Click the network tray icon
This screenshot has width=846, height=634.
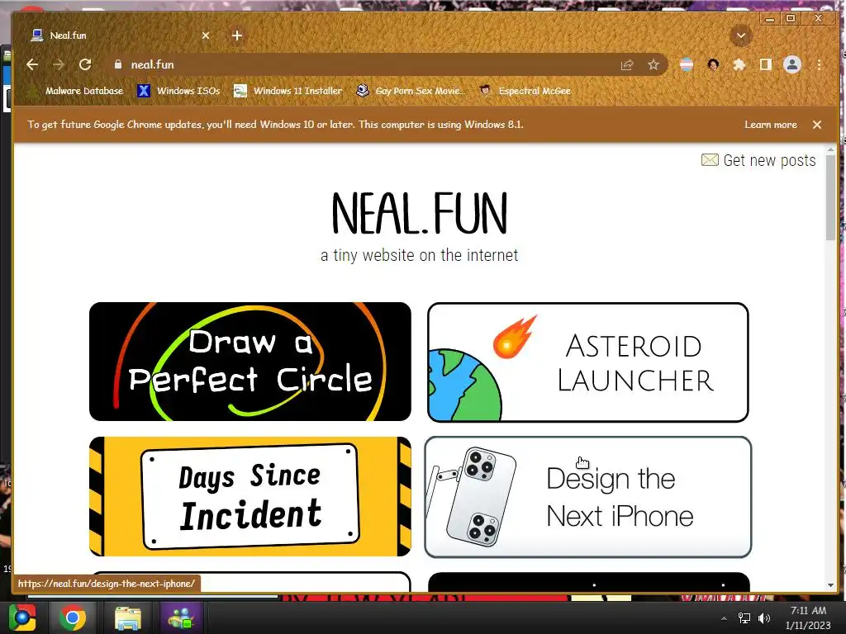(x=744, y=618)
